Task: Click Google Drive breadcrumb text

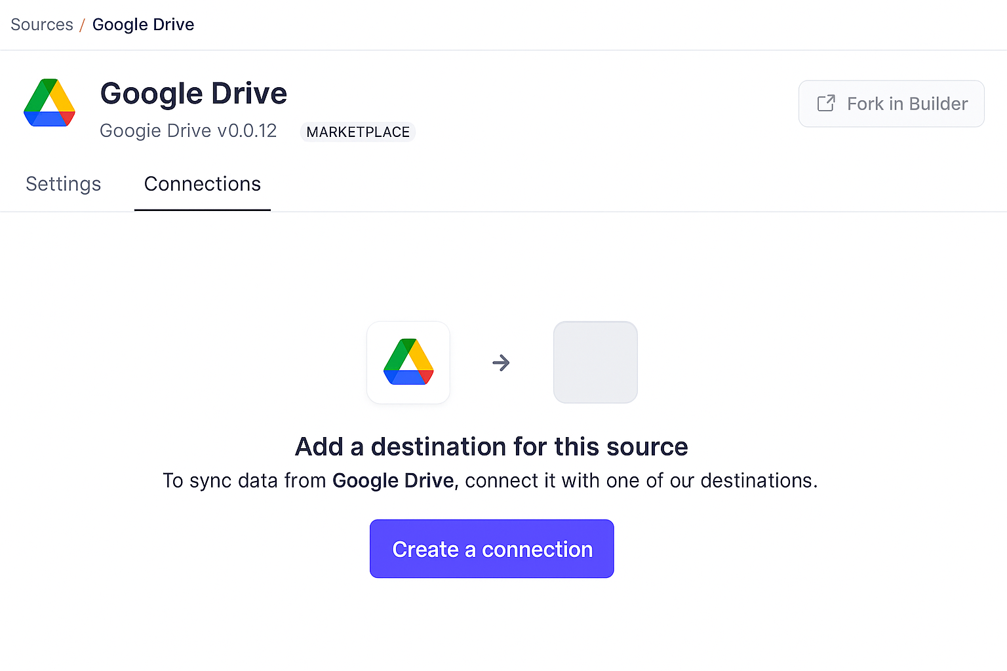Action: tap(143, 25)
